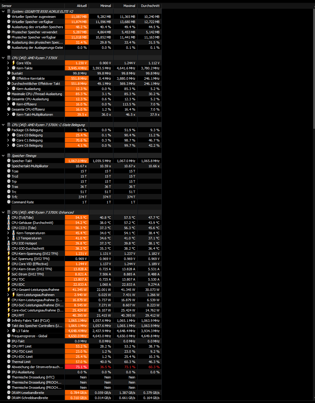Click the icon beside Tcas timing row
The image size is (315, 403).
coord(9,171)
